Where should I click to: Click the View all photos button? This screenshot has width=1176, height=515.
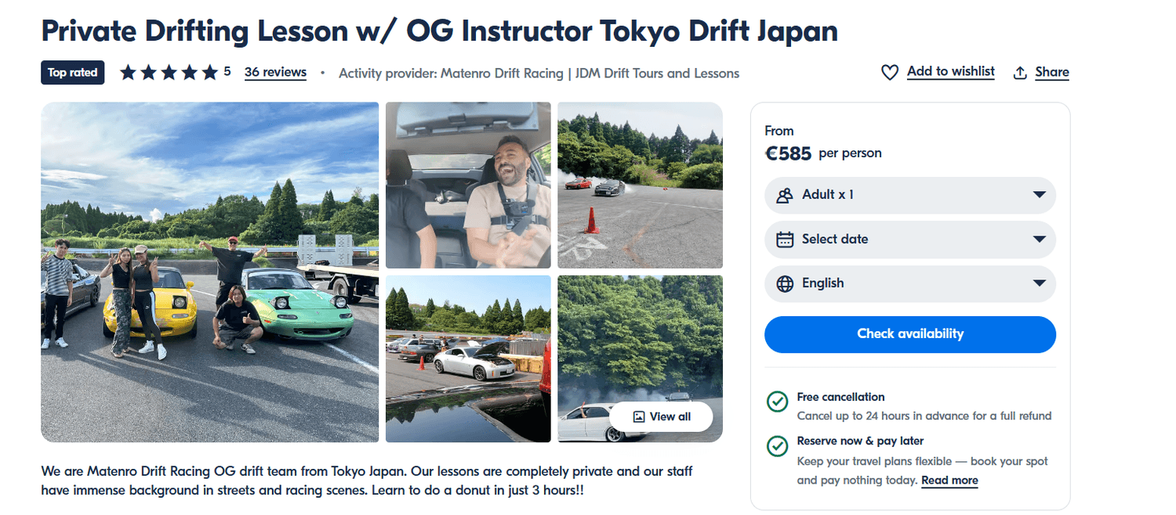tap(661, 416)
